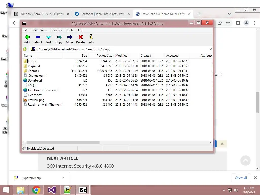Viewport: 260px width, 195px height.
Task: Close the Download UXTheme Multi-Patch tab
Action: 189,14
